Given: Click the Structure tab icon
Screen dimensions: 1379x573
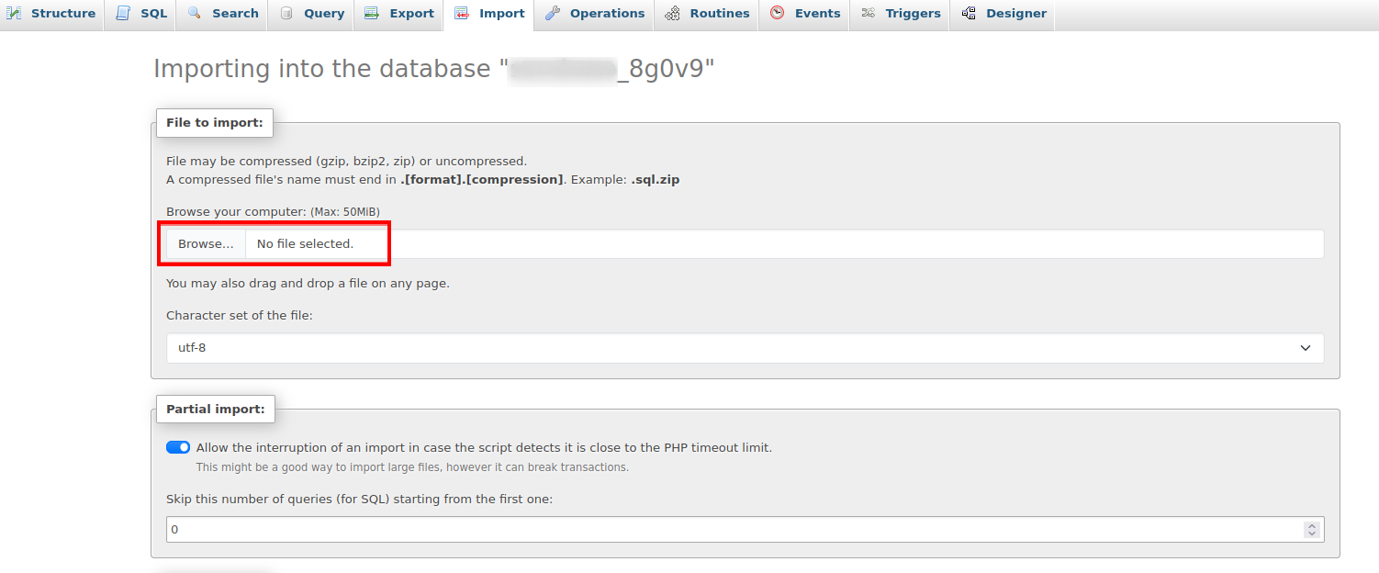Looking at the screenshot, I should coord(16,13).
